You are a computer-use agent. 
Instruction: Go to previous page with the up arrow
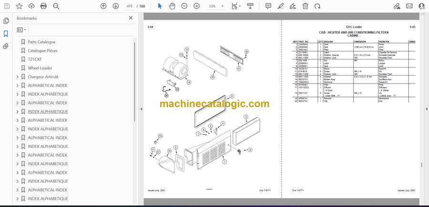click(103, 6)
